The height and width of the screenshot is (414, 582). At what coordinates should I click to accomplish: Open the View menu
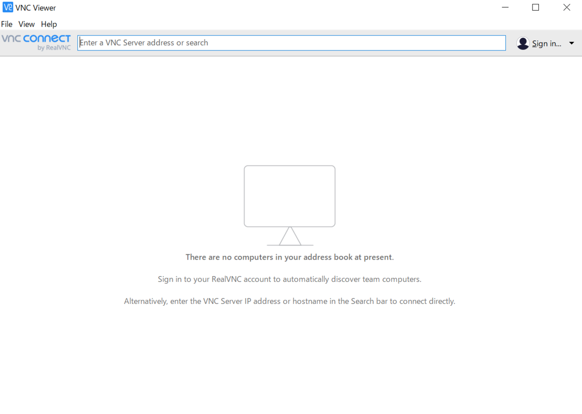point(27,24)
